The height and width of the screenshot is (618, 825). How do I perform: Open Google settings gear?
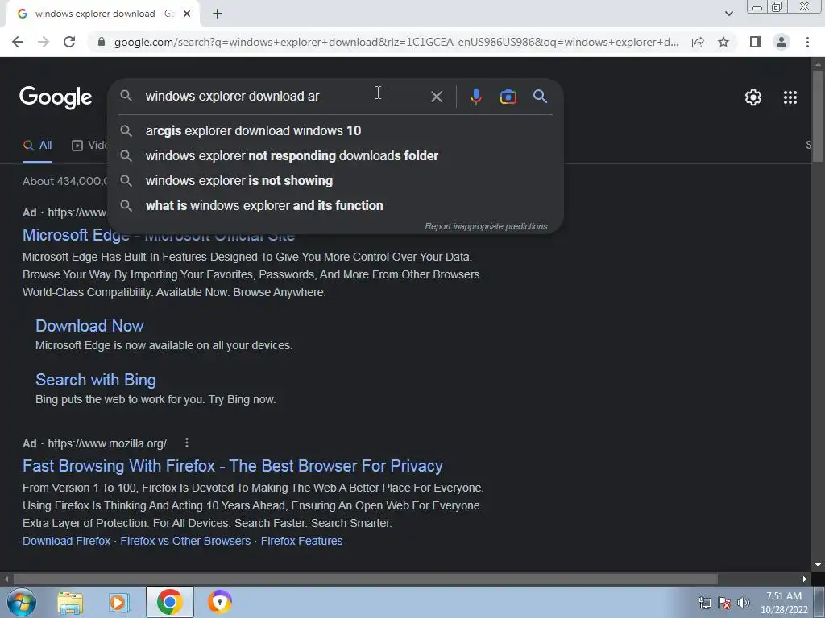point(753,97)
